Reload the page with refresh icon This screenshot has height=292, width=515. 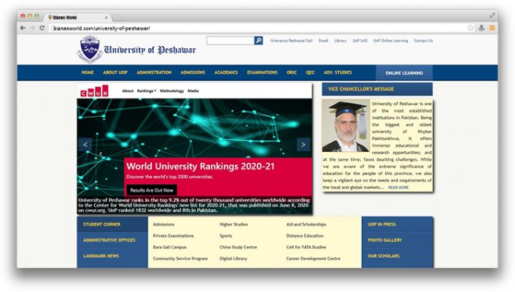tap(42, 28)
